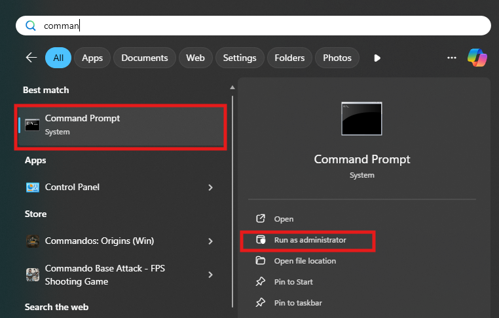Open the Control Panel result
The width and height of the screenshot is (499, 318).
pyautogui.click(x=120, y=187)
